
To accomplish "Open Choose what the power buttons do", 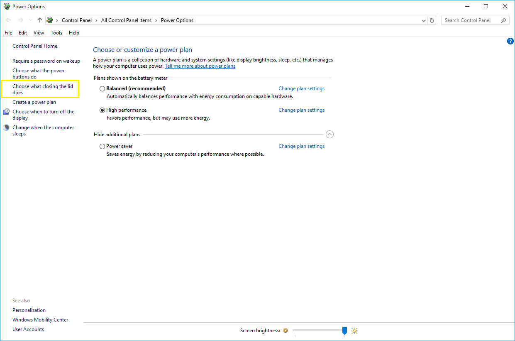I will (39, 74).
